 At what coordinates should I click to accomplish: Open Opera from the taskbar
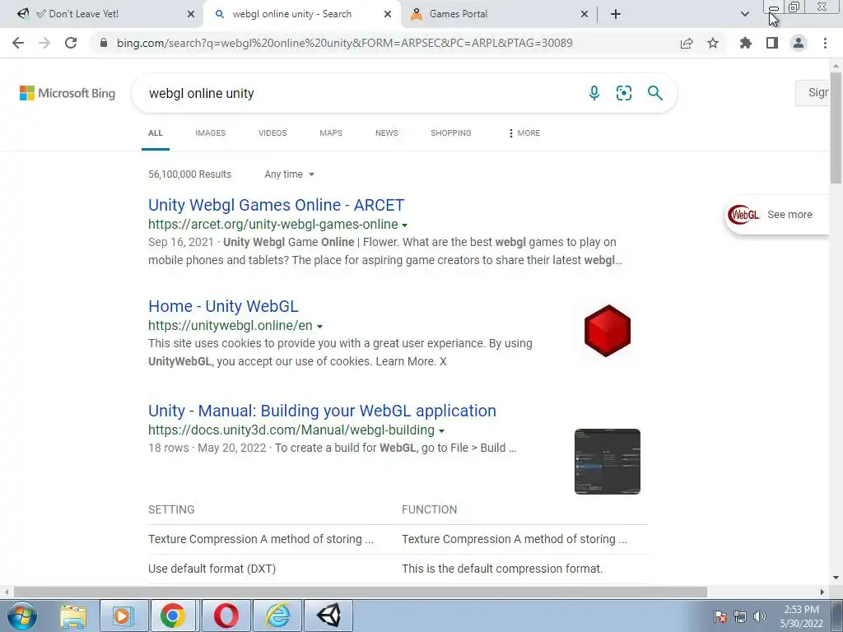pos(226,616)
